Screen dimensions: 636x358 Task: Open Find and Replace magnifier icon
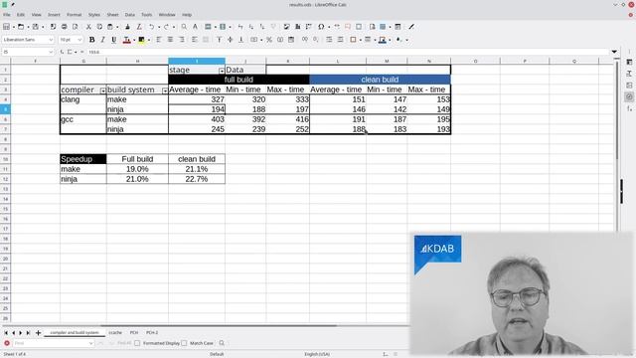click(184, 27)
